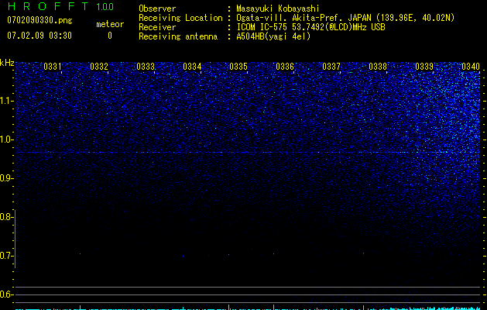Click the date stamp 07.02.09 03:30

tap(39, 36)
